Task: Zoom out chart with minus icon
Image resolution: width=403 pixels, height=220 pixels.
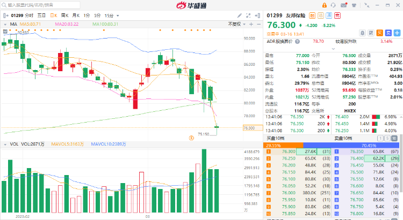Action: 258,24
